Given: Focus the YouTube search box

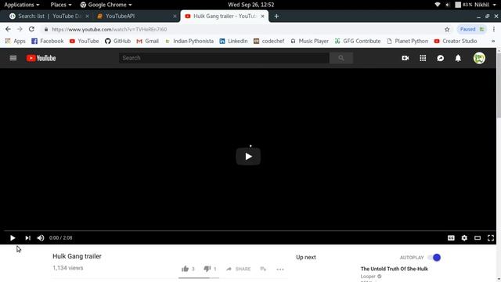Looking at the screenshot, I should [x=224, y=58].
